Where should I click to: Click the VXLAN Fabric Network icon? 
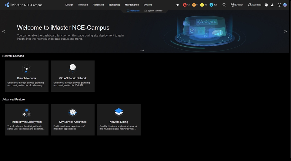click(73, 68)
